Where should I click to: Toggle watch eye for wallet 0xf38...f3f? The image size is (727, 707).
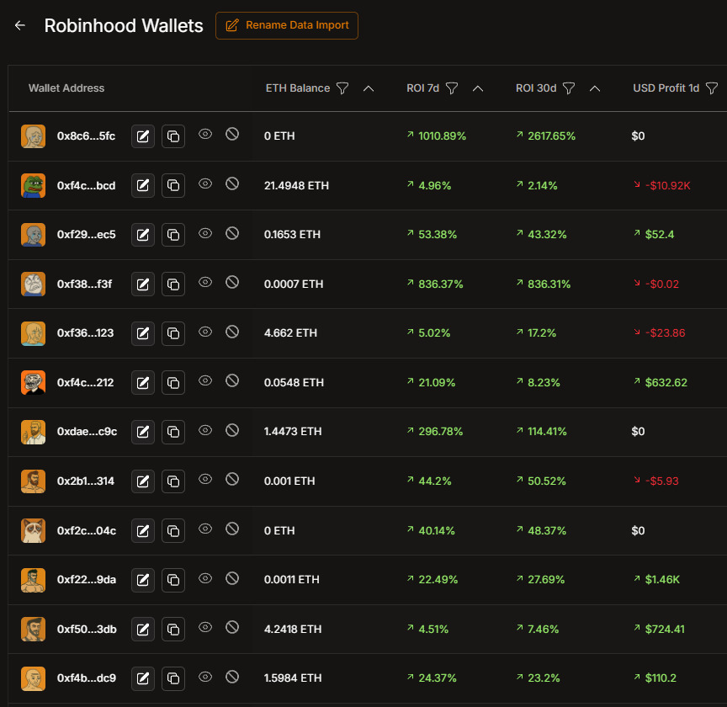point(205,282)
